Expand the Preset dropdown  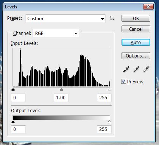tap(65, 19)
